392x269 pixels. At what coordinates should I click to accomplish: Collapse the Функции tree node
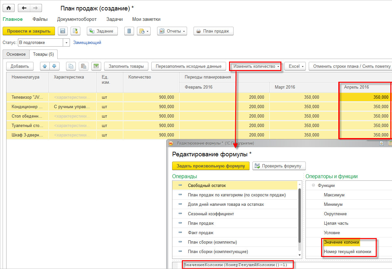[x=313, y=185]
